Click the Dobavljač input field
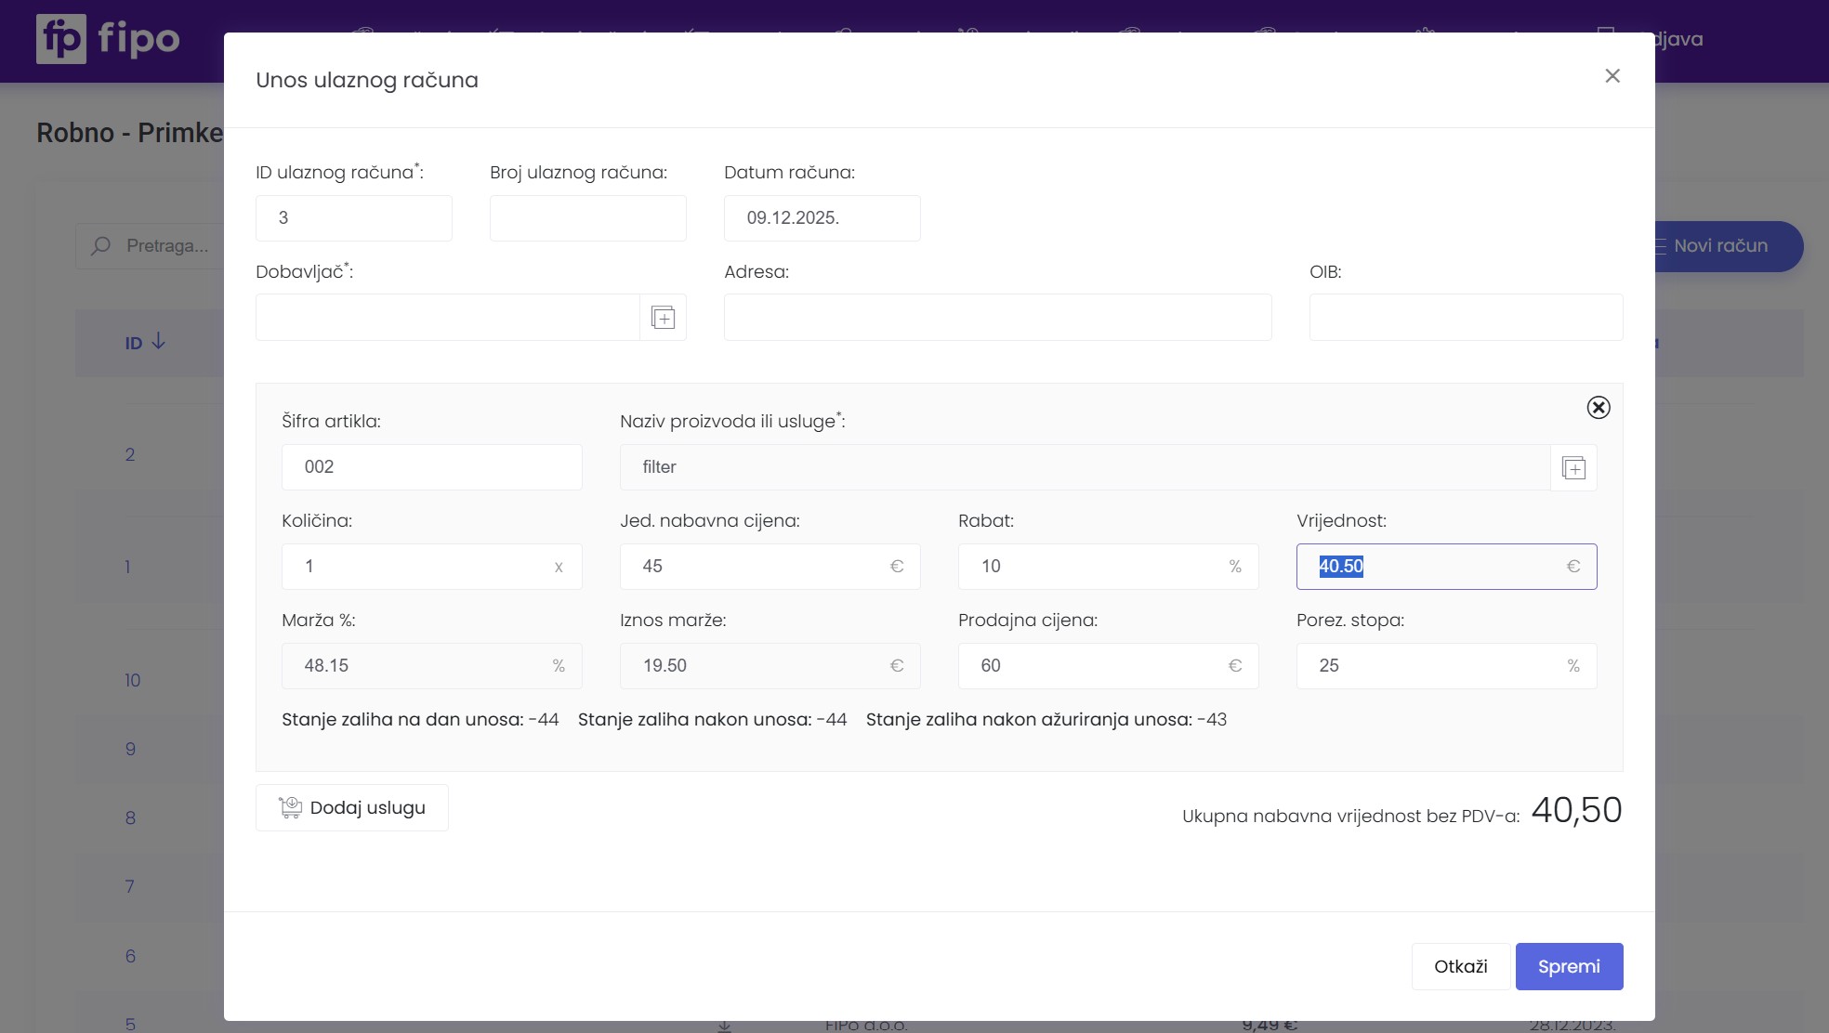1829x1033 pixels. coord(447,318)
